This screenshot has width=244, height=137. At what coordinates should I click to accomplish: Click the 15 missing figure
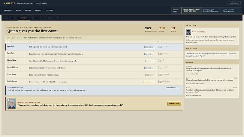coord(173,28)
